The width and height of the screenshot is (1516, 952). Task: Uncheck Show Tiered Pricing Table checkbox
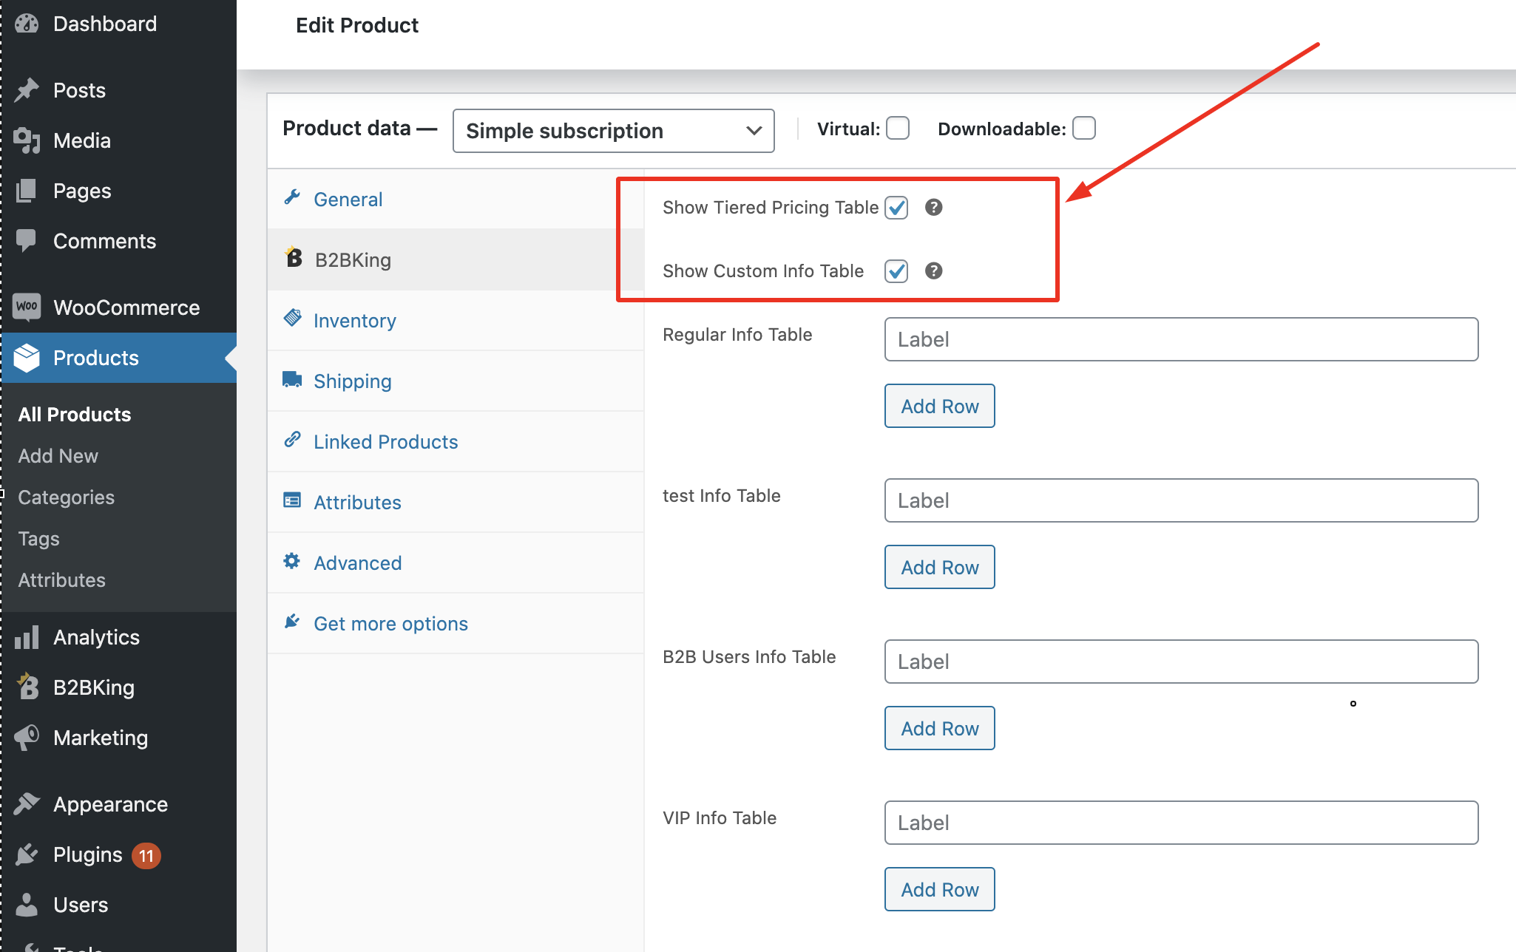click(896, 208)
